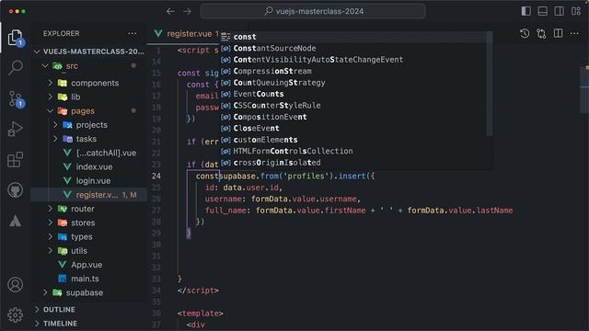Screen dimensions: 589x331
Task: Click the Go Back arrow
Action: pyautogui.click(x=170, y=11)
